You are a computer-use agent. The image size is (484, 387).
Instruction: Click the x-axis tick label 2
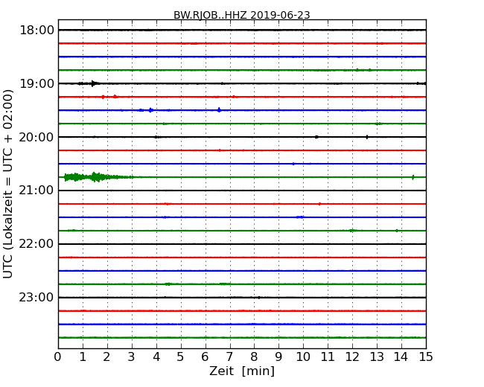click(x=106, y=356)
